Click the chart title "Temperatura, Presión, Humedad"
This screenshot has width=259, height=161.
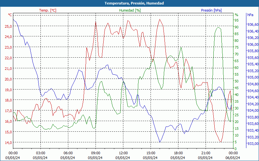pos(134,3)
